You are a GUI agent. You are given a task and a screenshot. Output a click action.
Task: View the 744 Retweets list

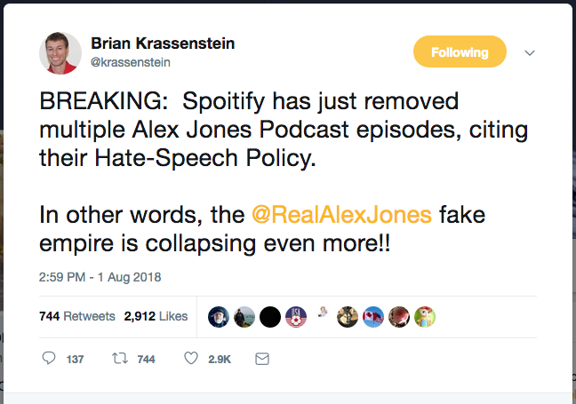(x=77, y=316)
